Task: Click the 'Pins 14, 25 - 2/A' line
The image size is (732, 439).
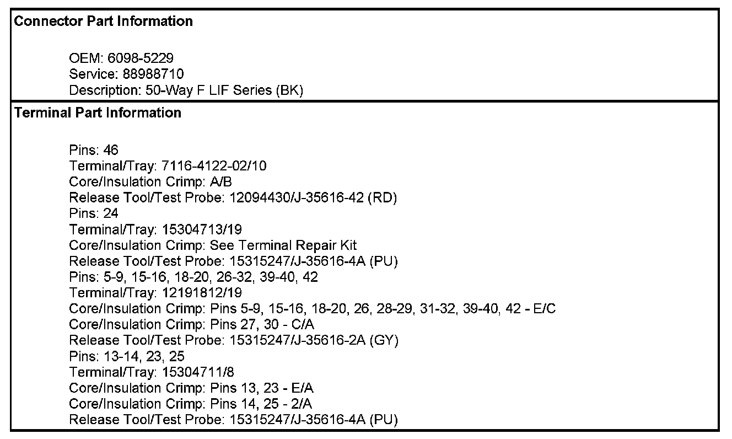Action: coord(191,404)
